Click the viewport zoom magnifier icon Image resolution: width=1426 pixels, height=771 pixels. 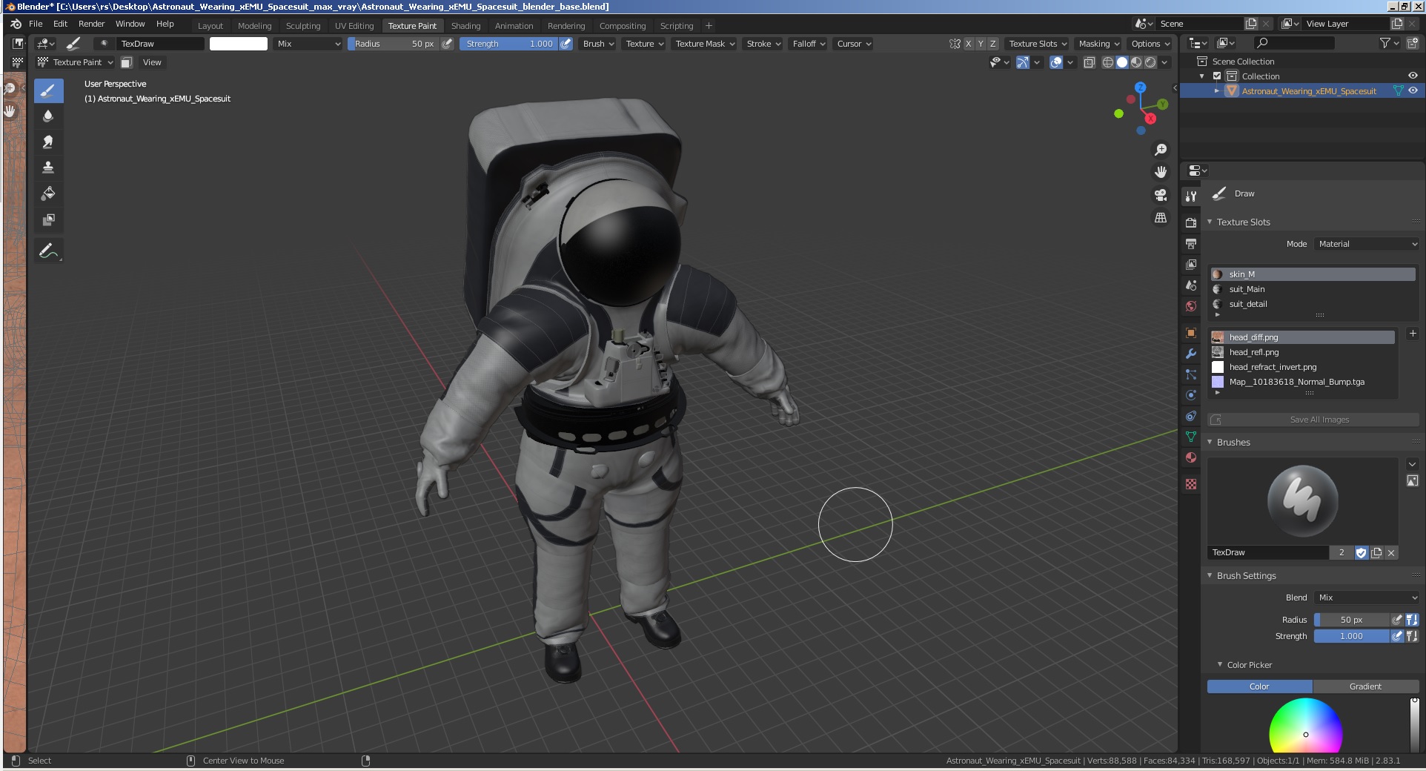coord(1161,150)
